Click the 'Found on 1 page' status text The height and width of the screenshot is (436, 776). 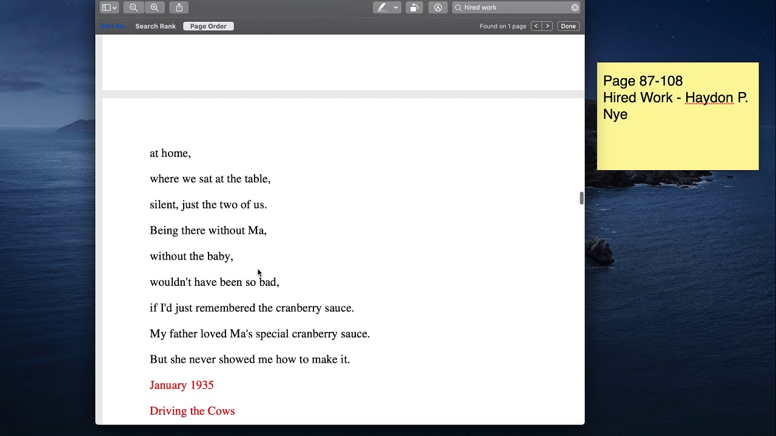coord(503,26)
